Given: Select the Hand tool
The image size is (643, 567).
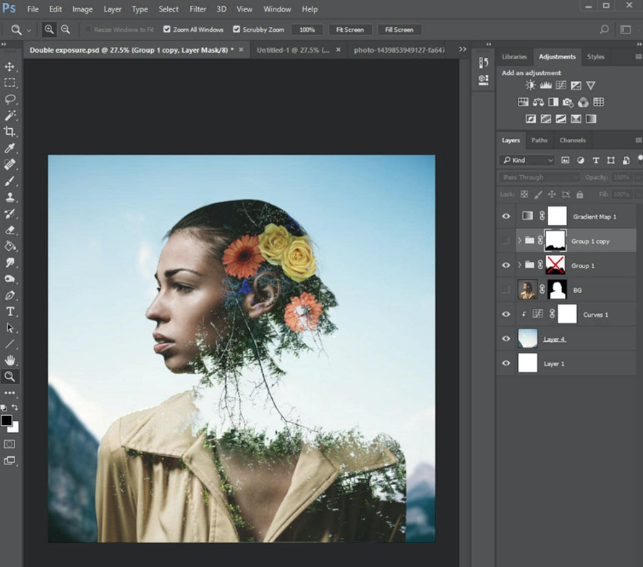Looking at the screenshot, I should (10, 360).
